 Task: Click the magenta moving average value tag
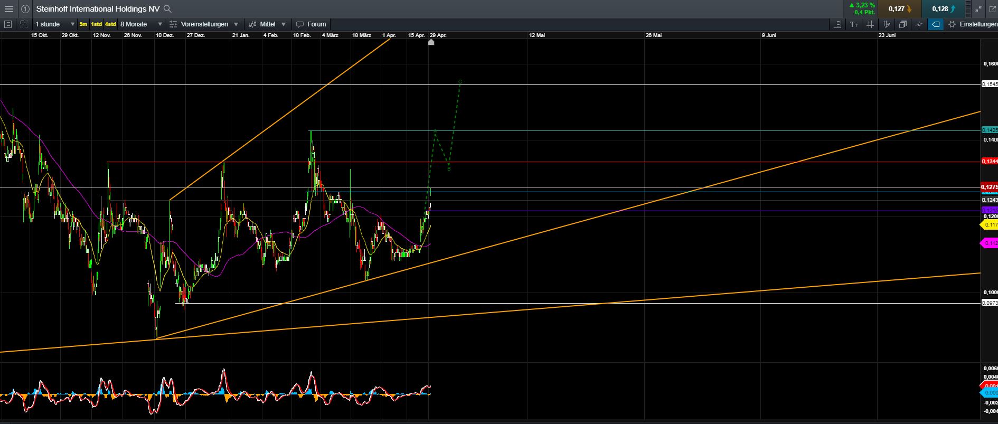989,243
